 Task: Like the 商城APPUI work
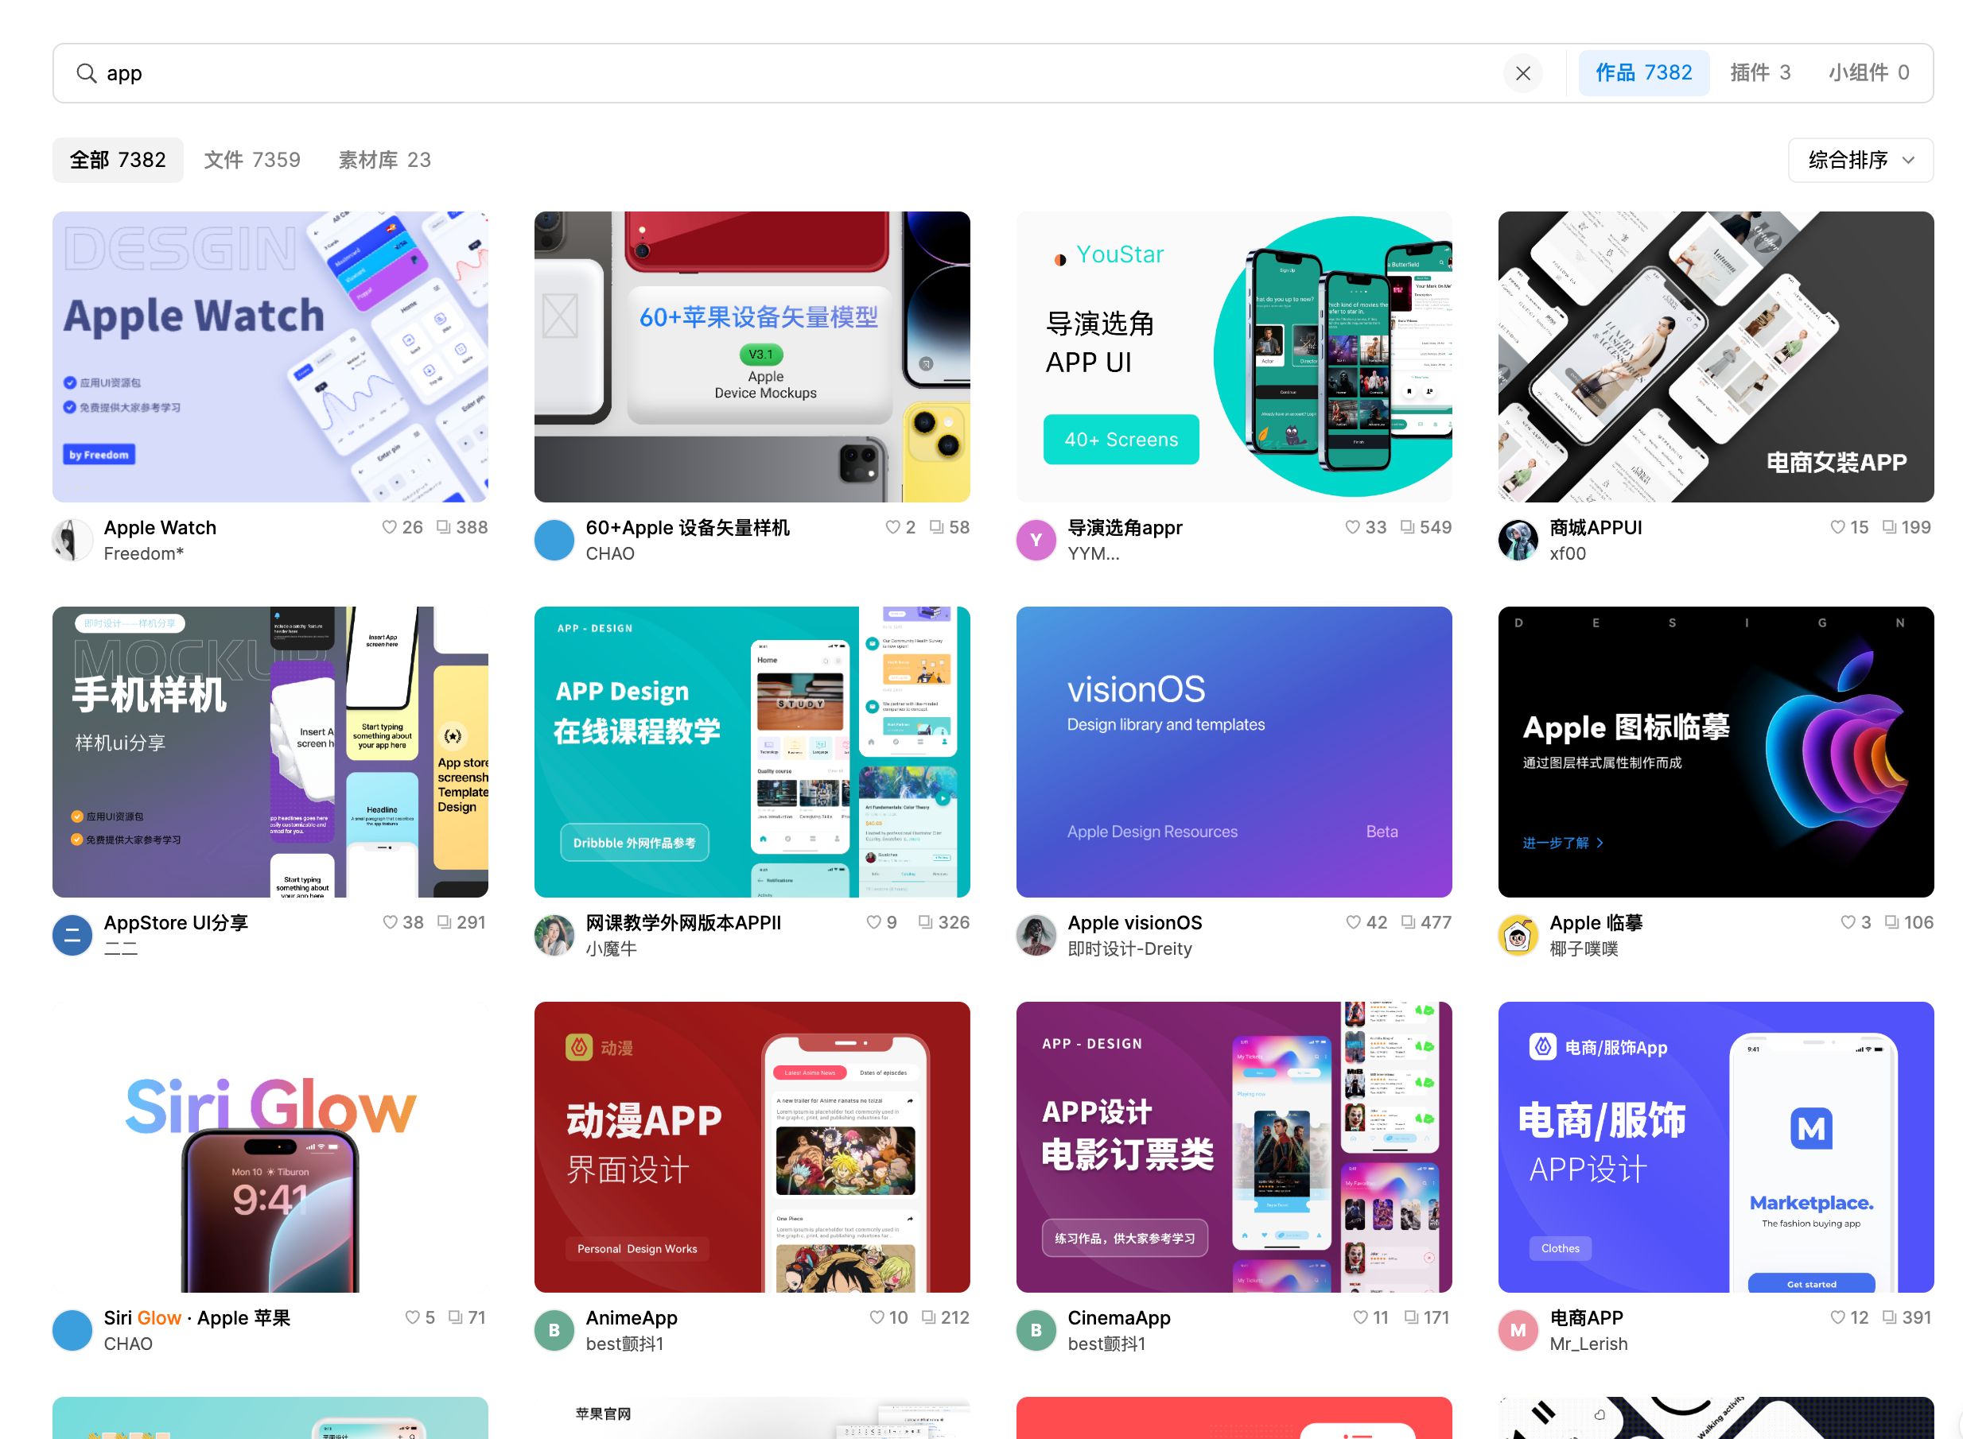tap(1837, 527)
